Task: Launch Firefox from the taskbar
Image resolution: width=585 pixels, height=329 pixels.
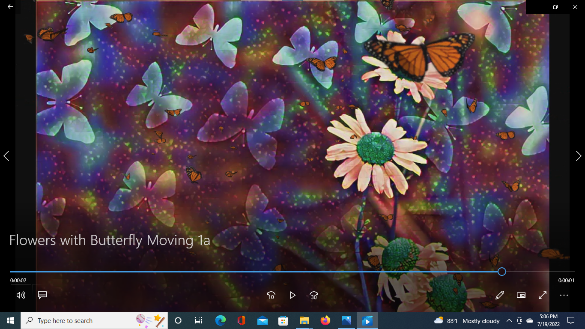Action: [325, 320]
